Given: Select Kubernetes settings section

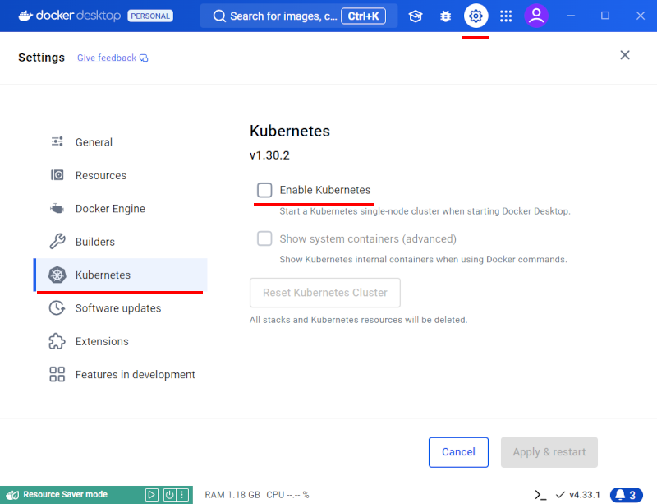Looking at the screenshot, I should coord(121,275).
